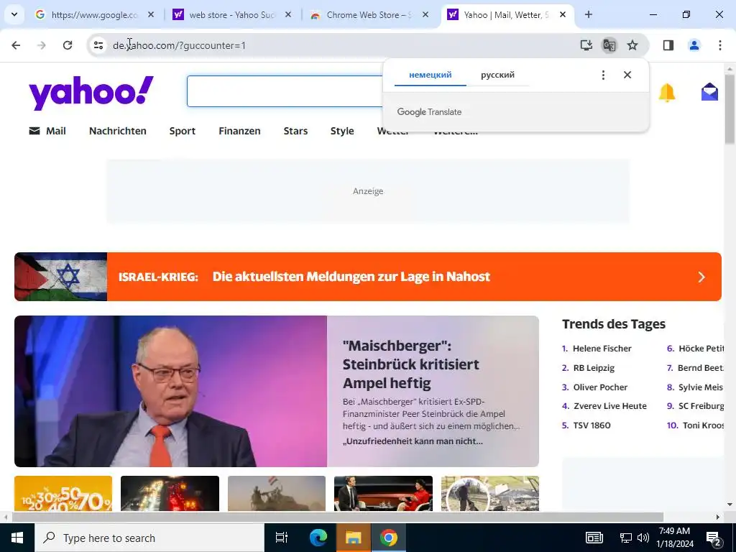Open Style section
The image size is (736, 552).
click(342, 132)
